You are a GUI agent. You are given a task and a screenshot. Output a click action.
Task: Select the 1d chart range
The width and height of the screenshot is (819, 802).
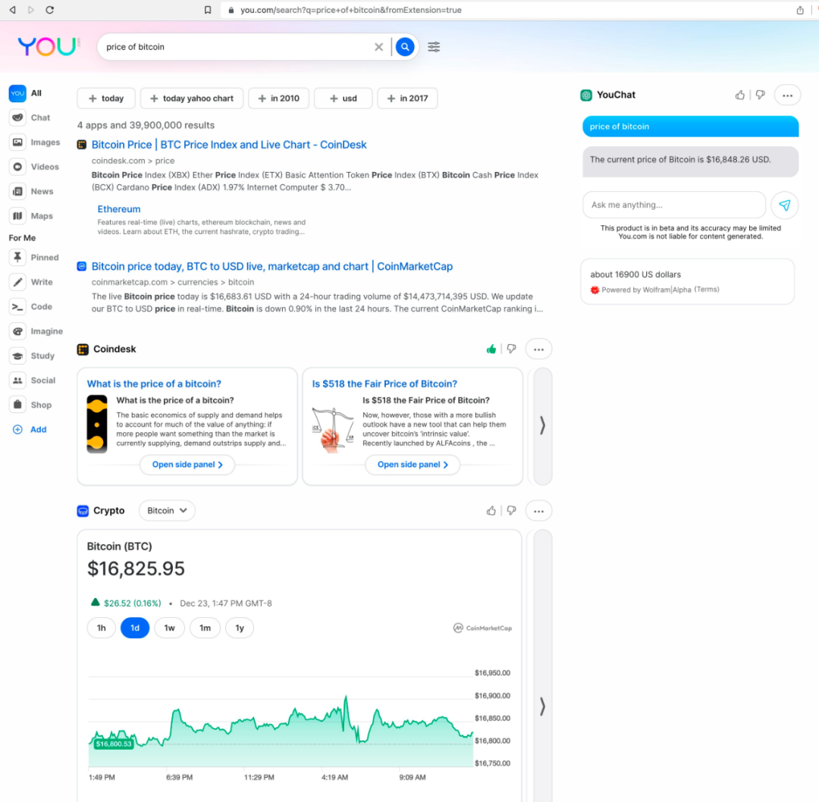click(135, 628)
